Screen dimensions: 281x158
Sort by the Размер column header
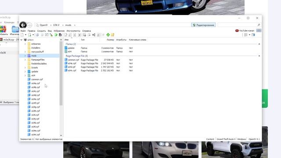pos(110,40)
